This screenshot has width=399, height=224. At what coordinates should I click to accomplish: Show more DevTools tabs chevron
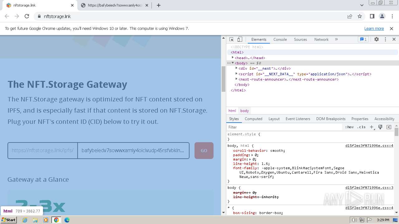click(x=336, y=40)
